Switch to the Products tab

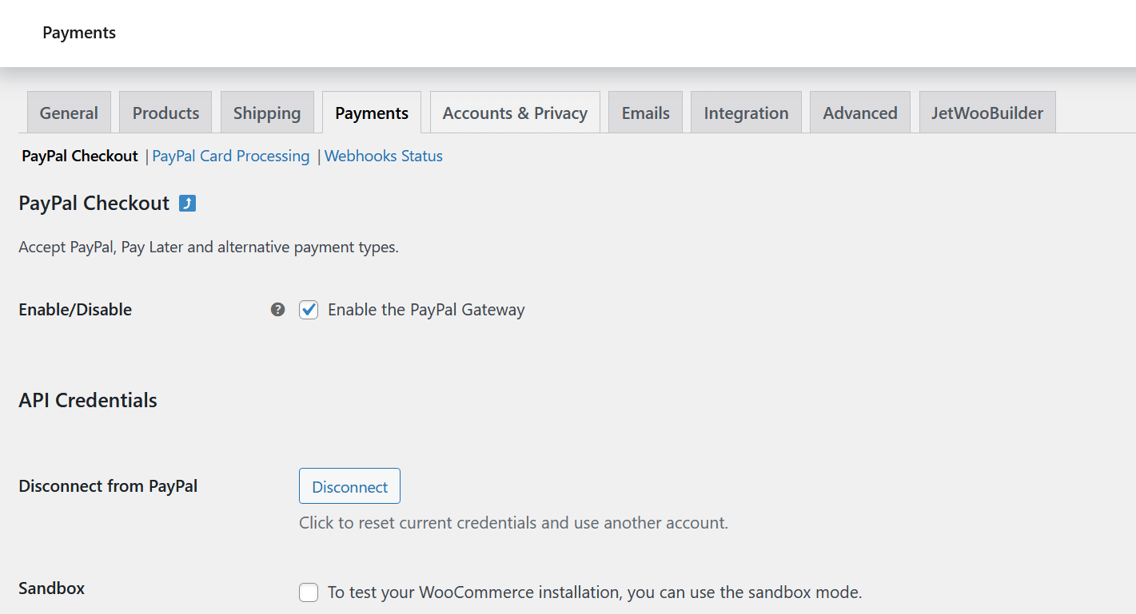165,113
